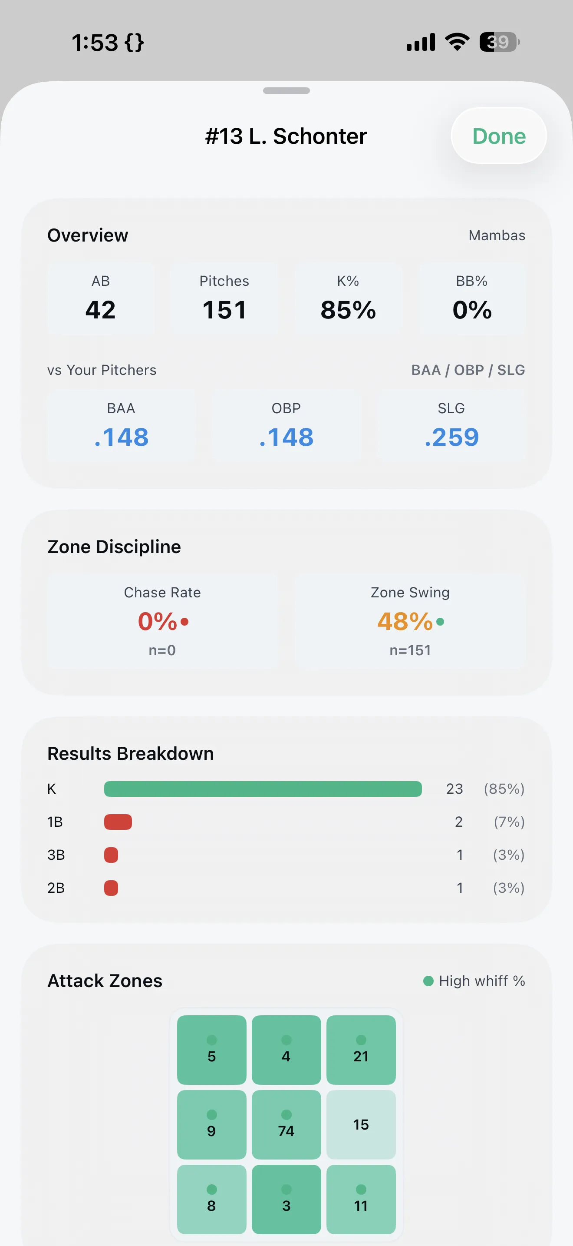Open player #13 L. Schonter's name header

[x=286, y=136]
